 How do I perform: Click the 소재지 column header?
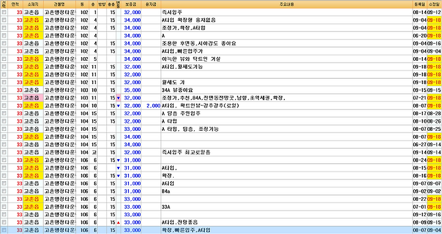point(33,4)
